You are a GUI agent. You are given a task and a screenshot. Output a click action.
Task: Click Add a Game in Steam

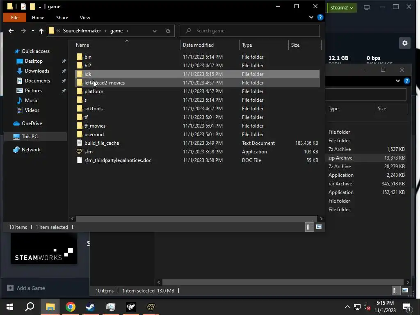click(x=26, y=288)
